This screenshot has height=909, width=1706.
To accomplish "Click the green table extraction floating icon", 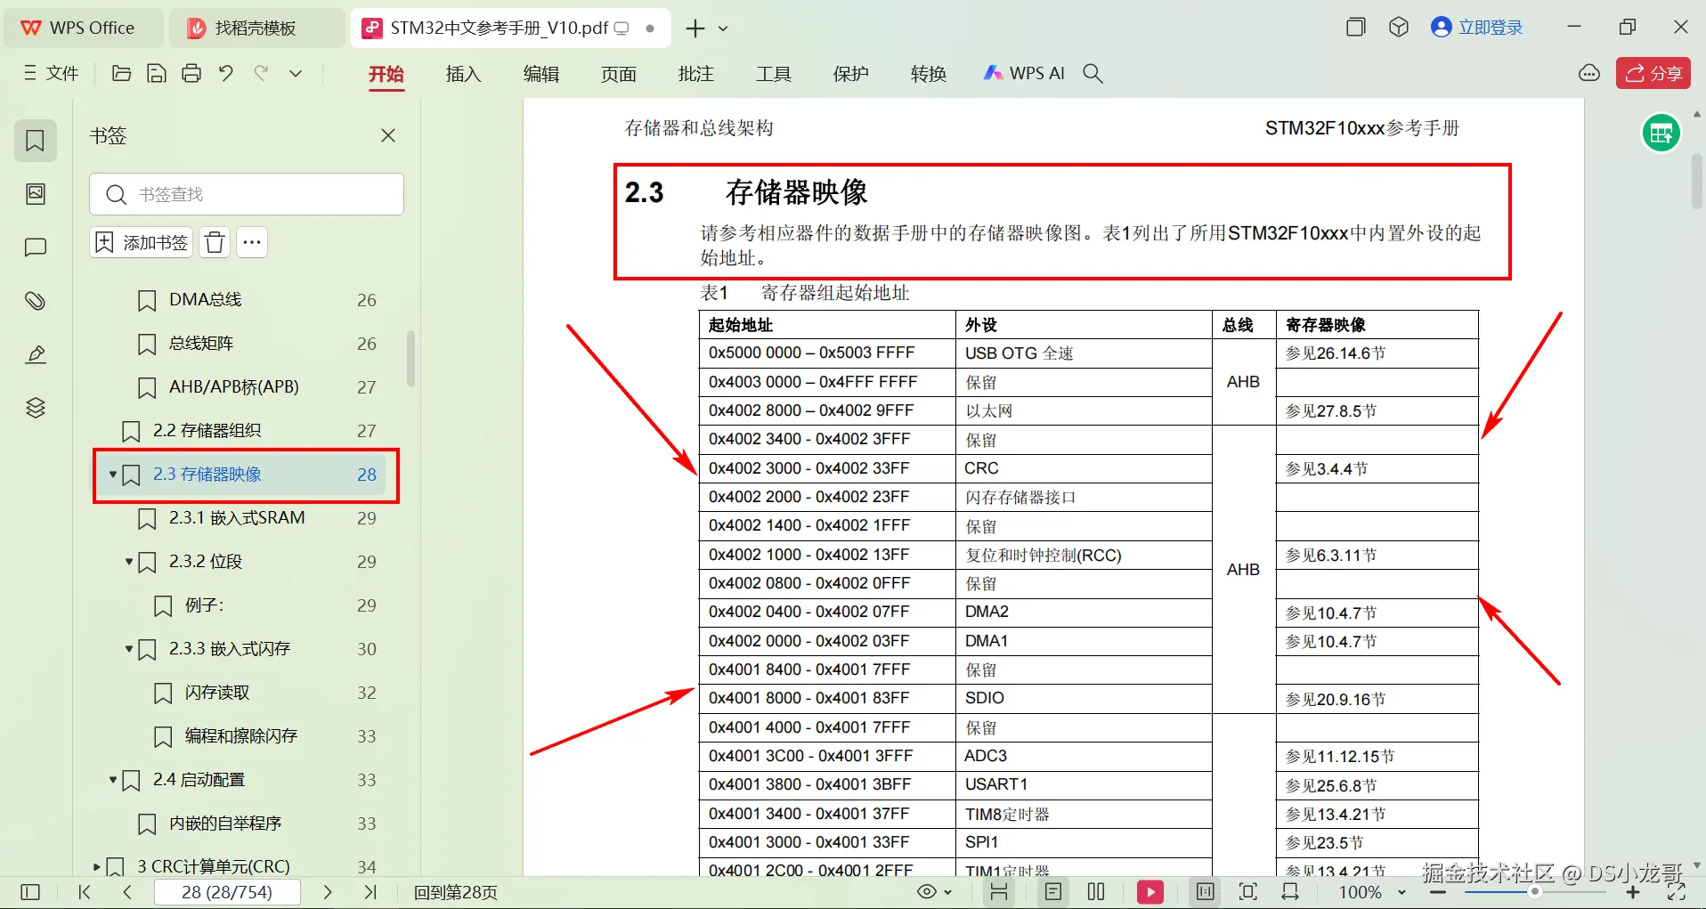I will pyautogui.click(x=1661, y=134).
